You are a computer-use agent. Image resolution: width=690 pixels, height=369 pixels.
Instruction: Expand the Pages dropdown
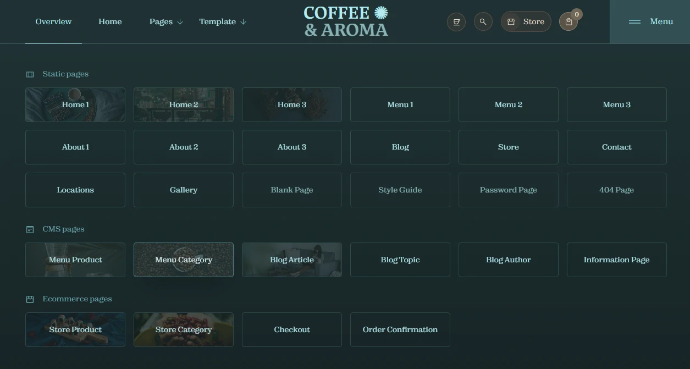click(x=166, y=22)
